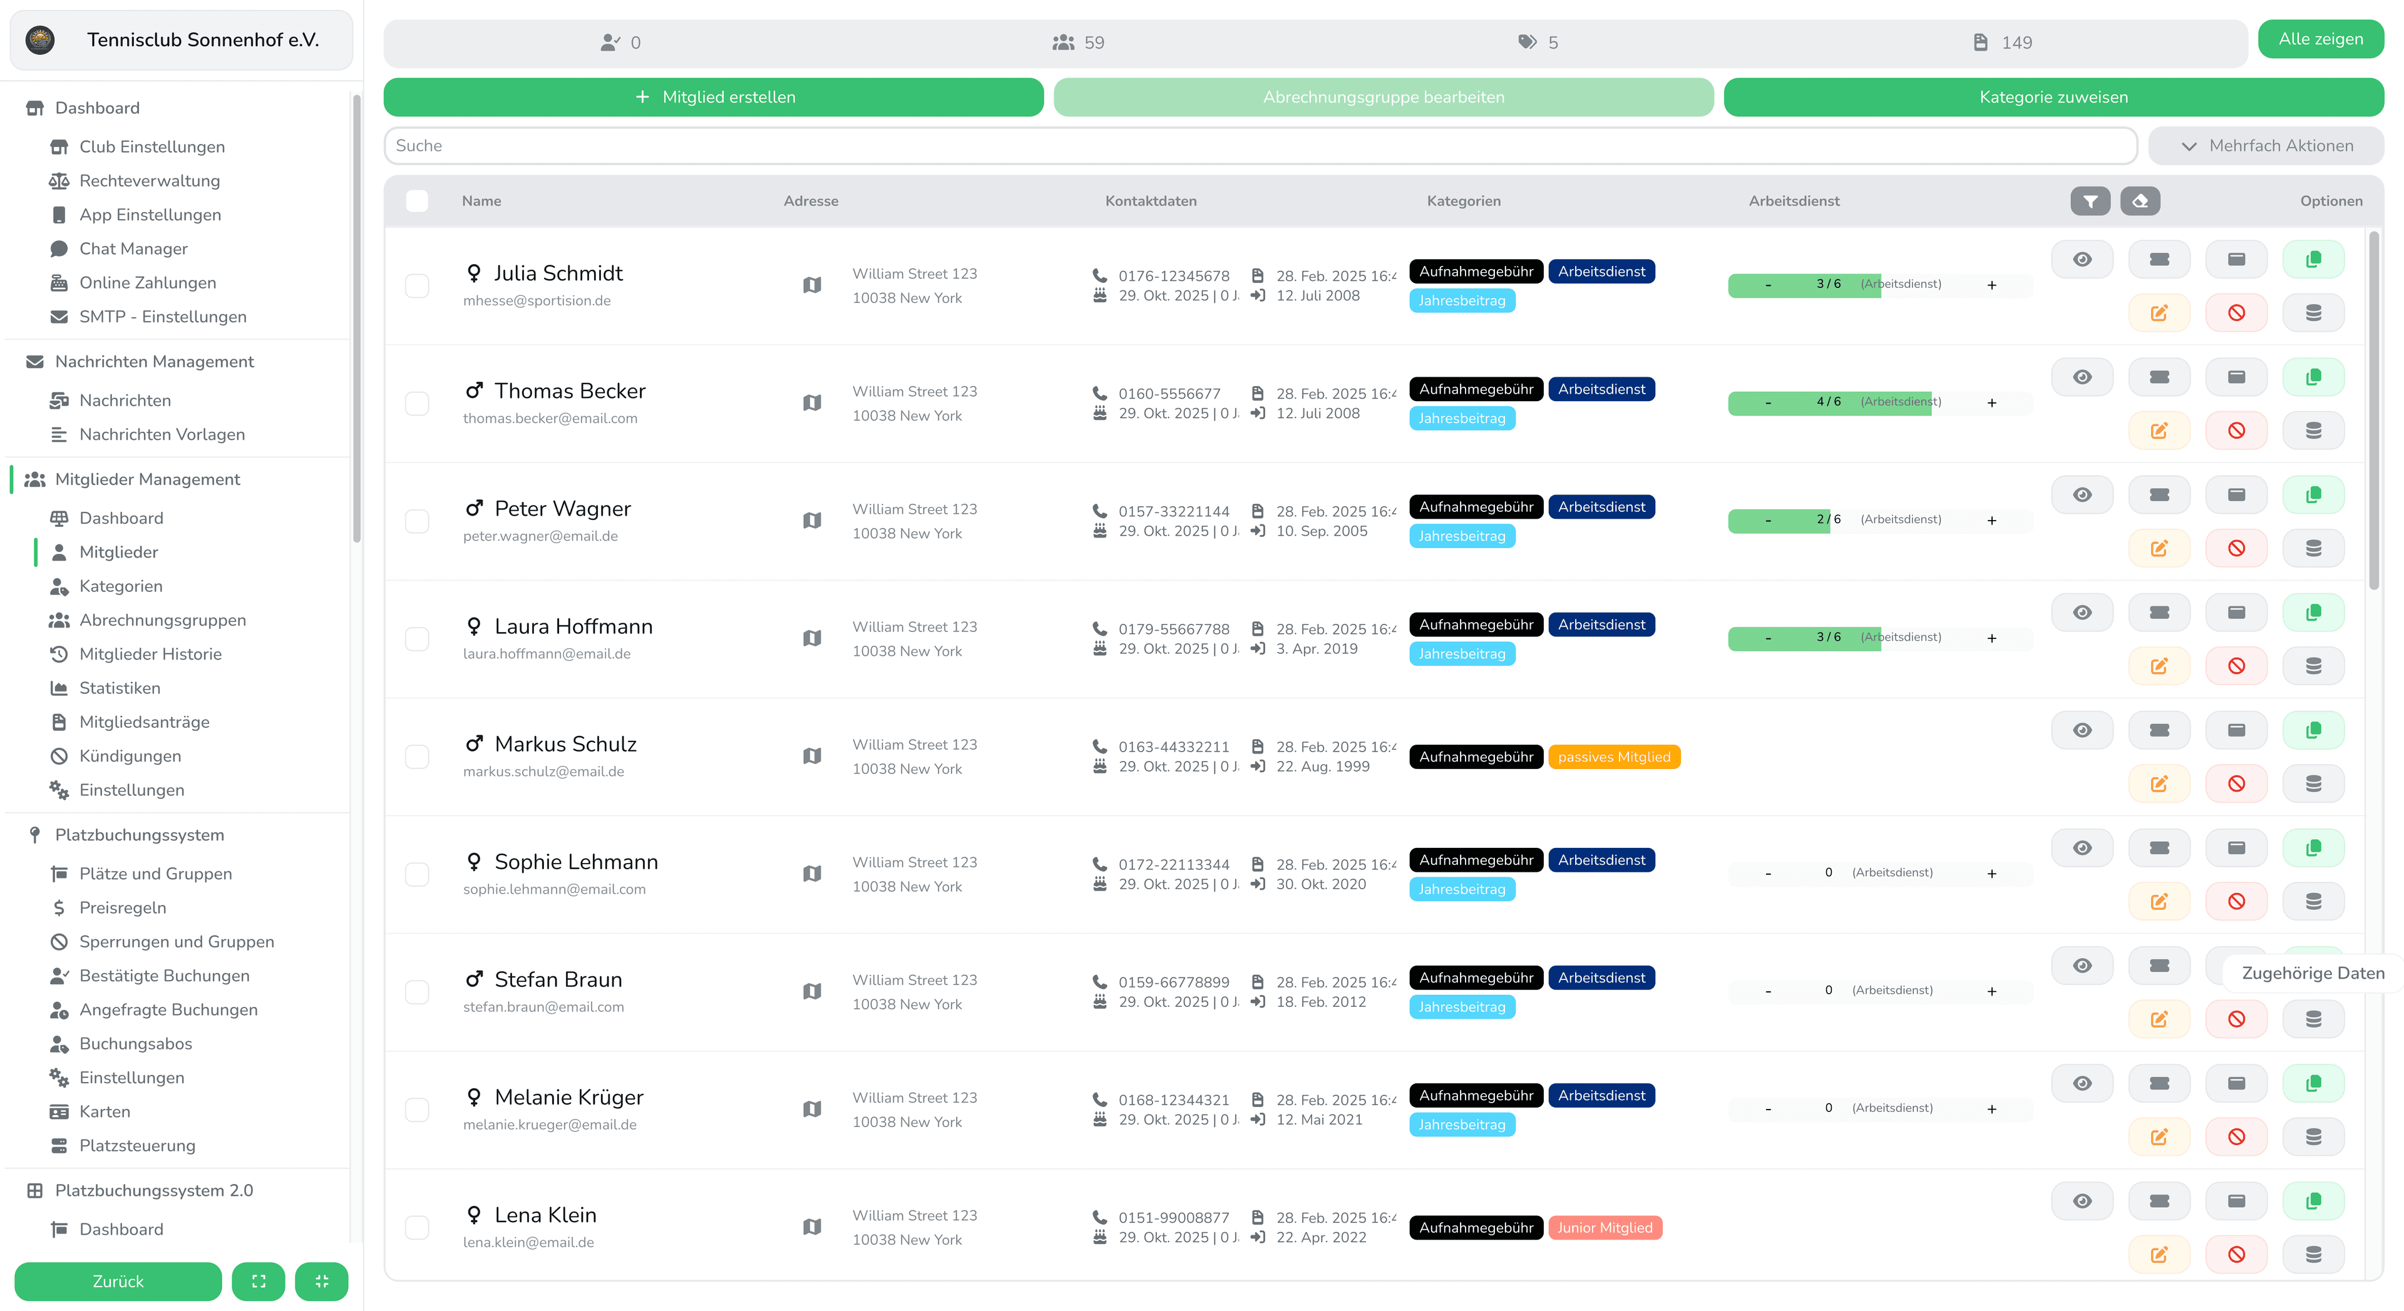Open Markus Schulz's database icon for related data
This screenshot has width=2404, height=1311.
point(2313,783)
